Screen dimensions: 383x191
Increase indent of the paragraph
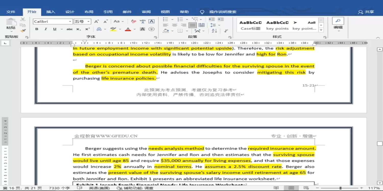point(220,19)
